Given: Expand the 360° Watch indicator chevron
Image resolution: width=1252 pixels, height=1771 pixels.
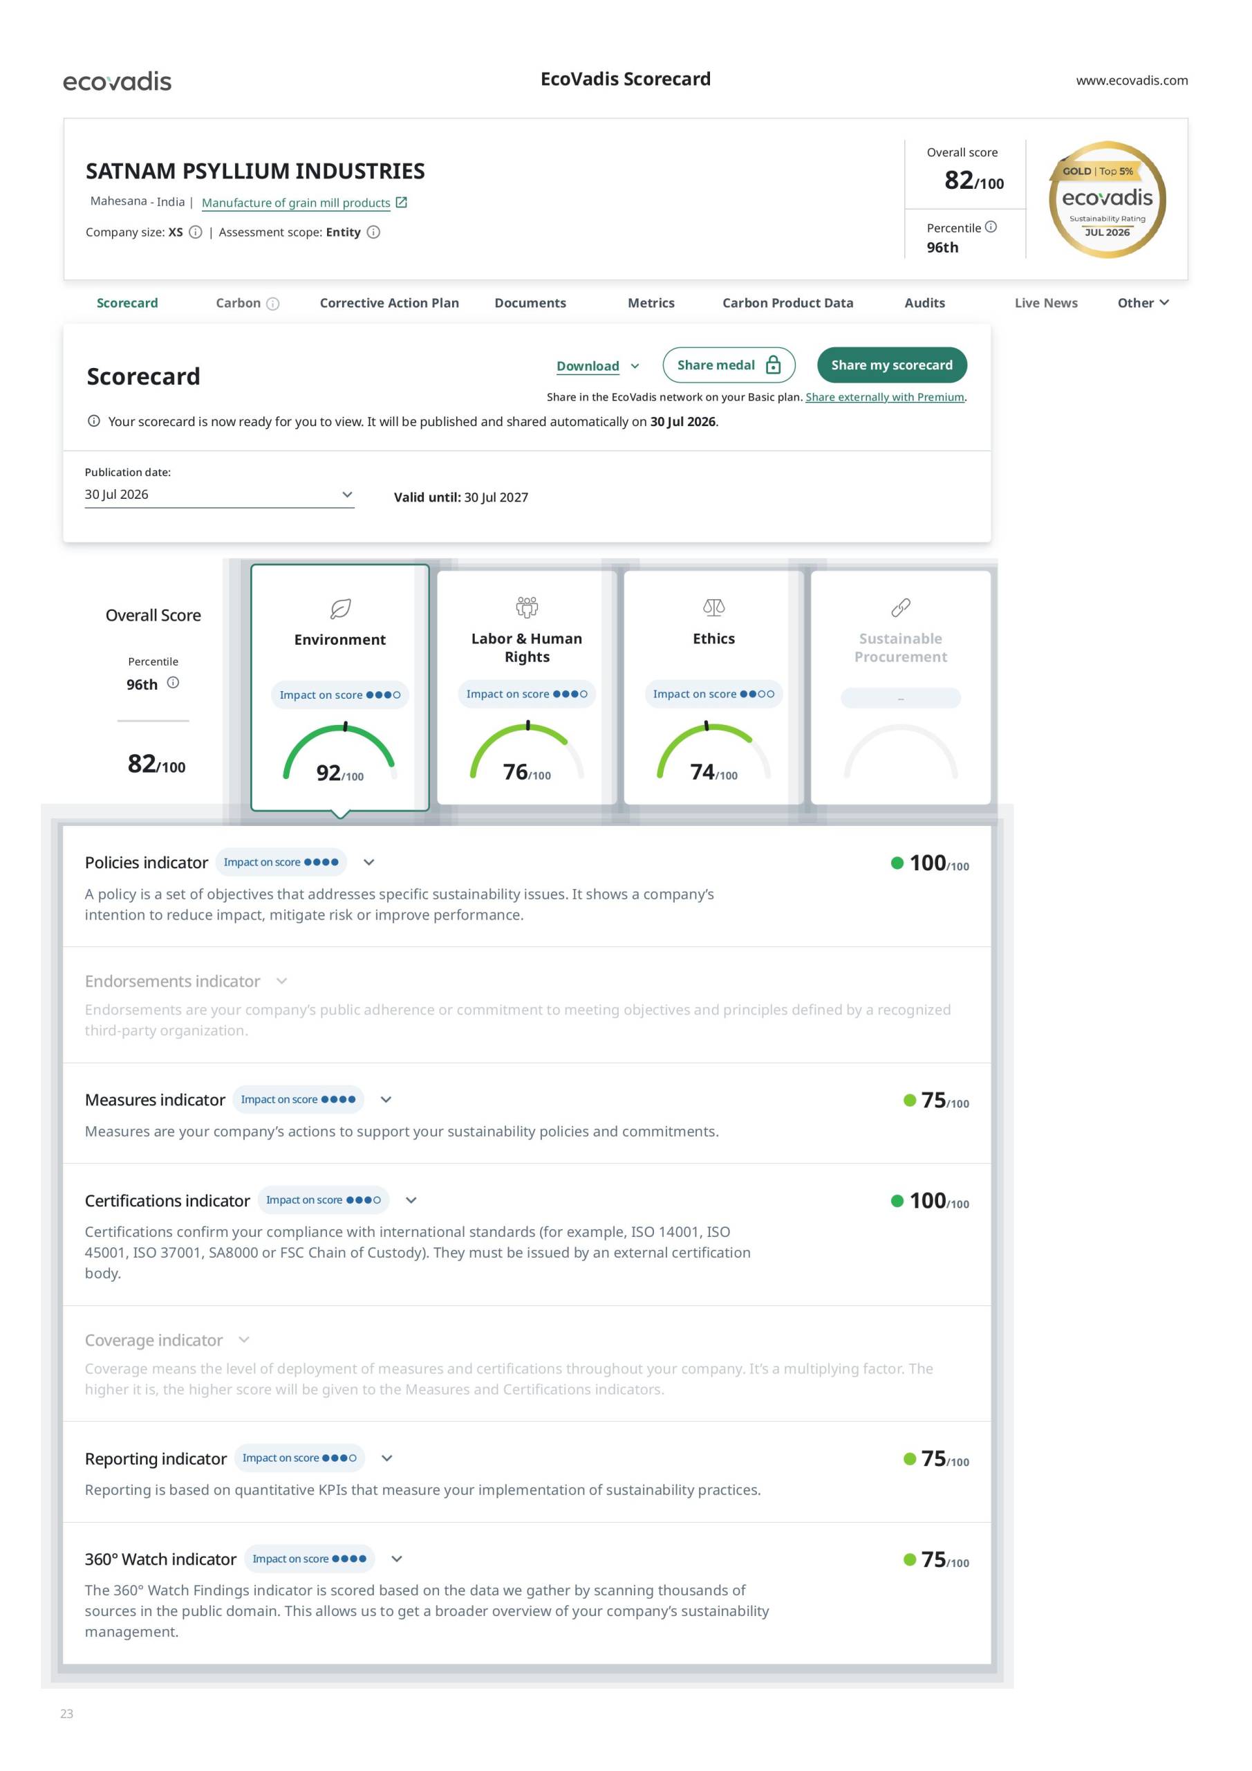Looking at the screenshot, I should click(397, 1559).
